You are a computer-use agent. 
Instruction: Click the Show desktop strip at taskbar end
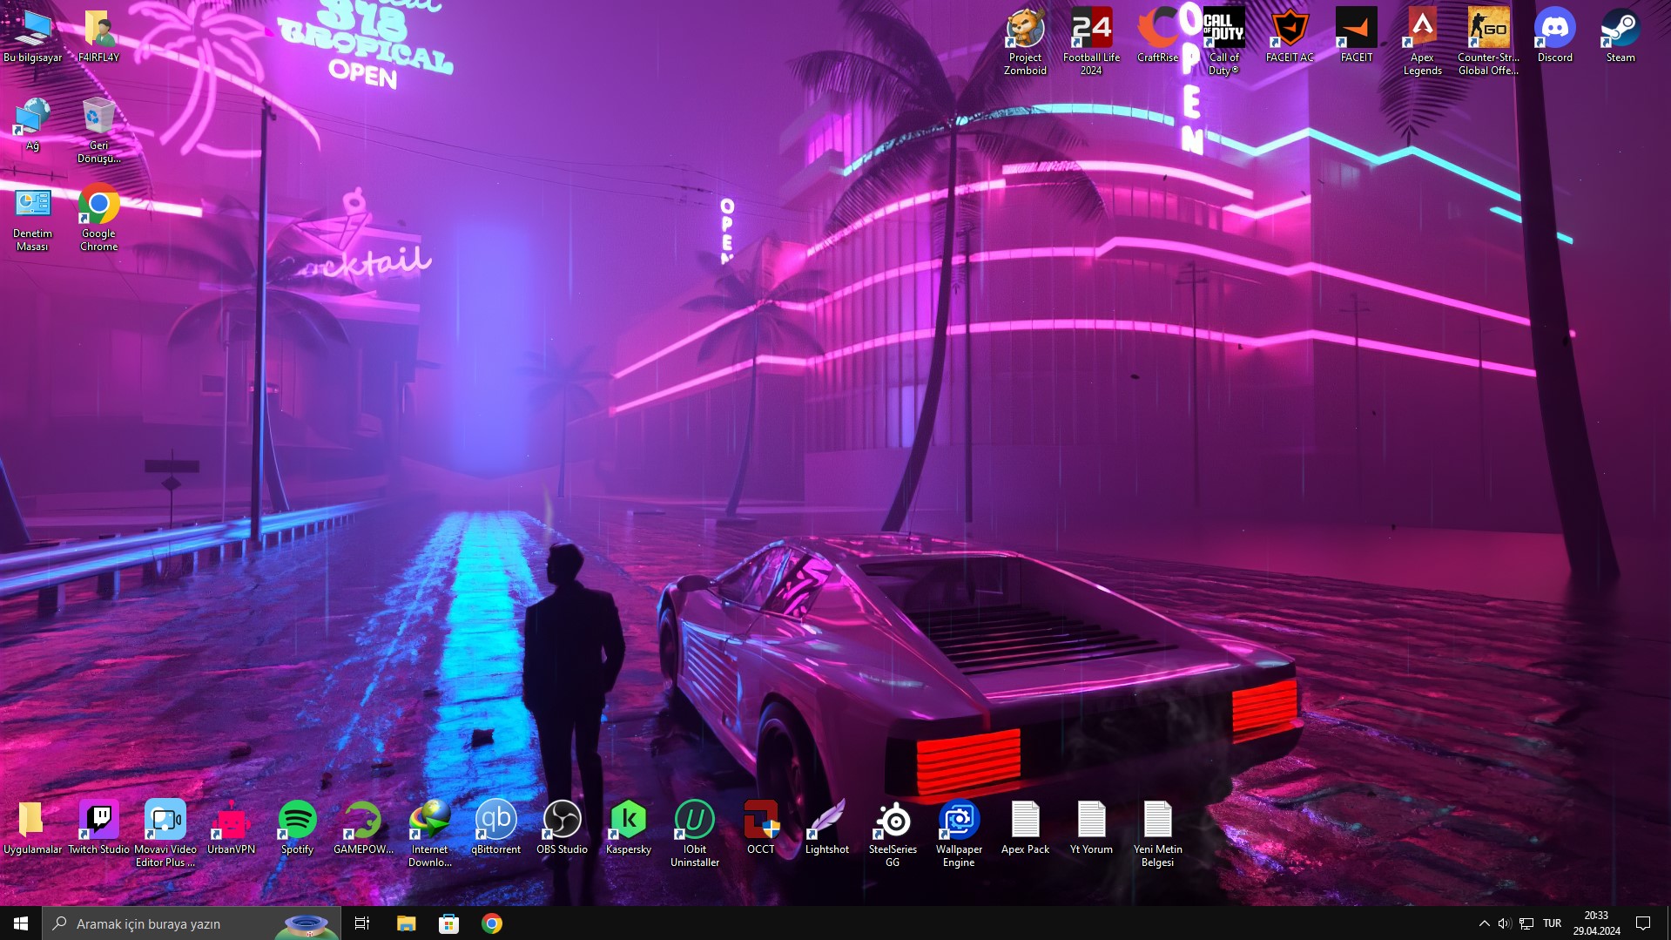tap(1668, 923)
